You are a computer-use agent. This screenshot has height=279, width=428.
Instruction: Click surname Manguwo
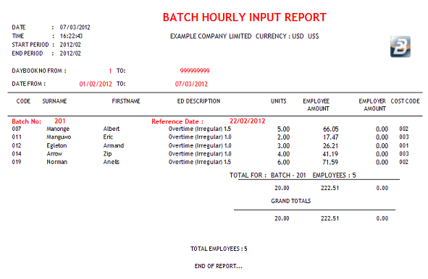59,137
